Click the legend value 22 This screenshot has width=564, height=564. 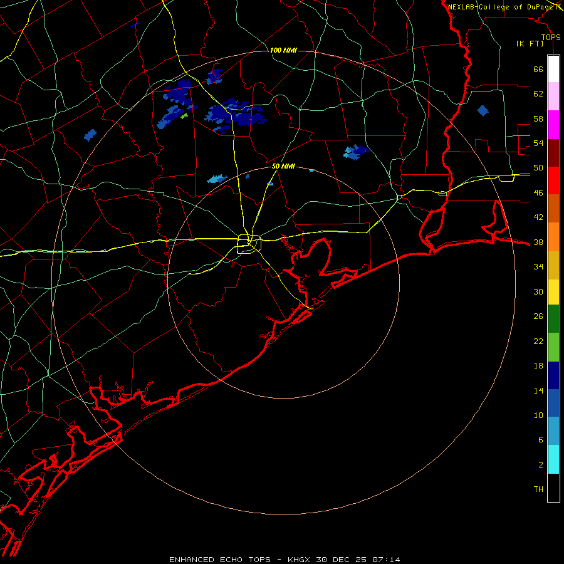[x=538, y=341]
